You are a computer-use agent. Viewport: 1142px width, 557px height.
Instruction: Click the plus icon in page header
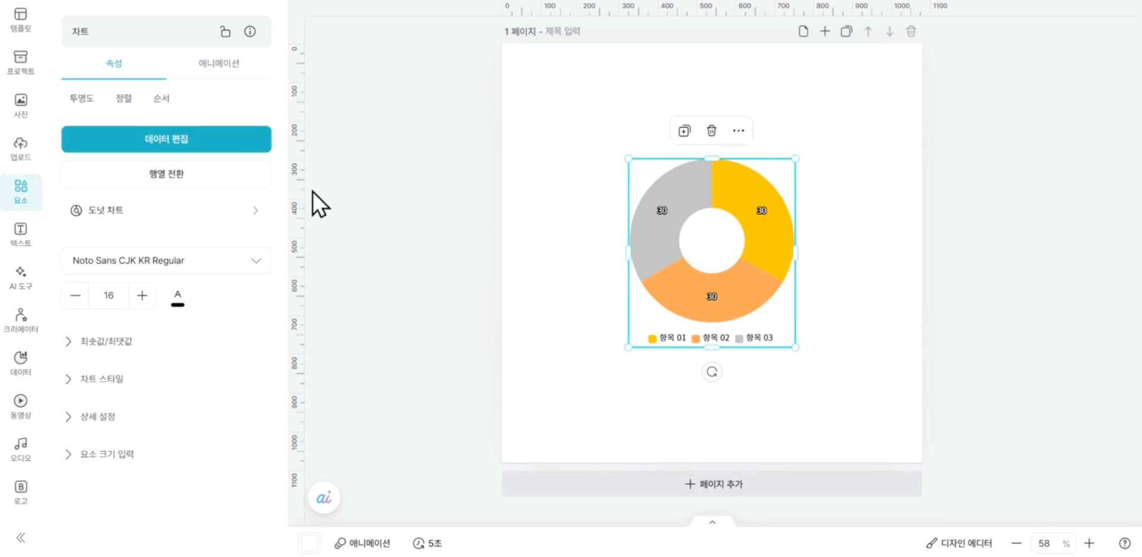825,31
